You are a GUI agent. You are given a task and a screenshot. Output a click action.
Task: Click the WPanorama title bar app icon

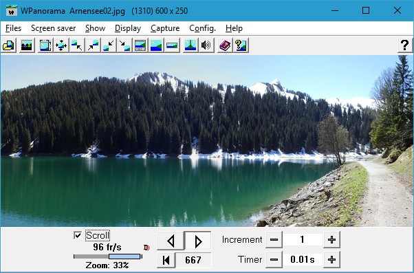(x=12, y=10)
